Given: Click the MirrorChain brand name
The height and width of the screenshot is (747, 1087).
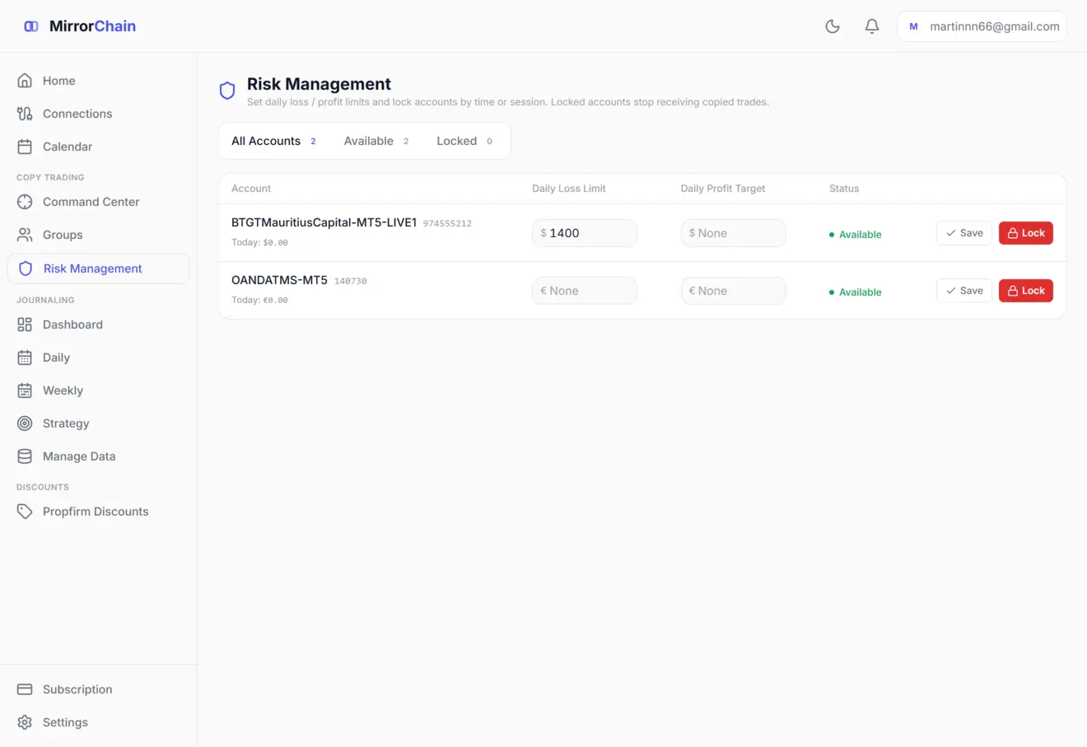Looking at the screenshot, I should click(92, 26).
